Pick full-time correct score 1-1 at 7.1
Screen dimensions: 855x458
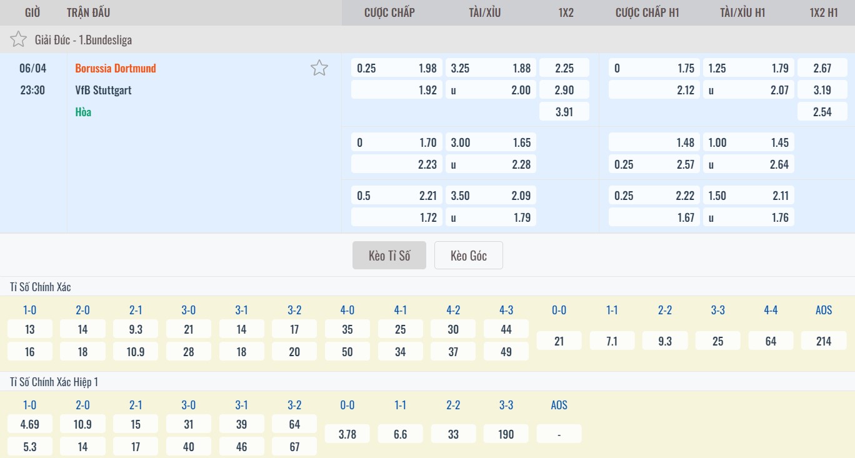point(612,341)
